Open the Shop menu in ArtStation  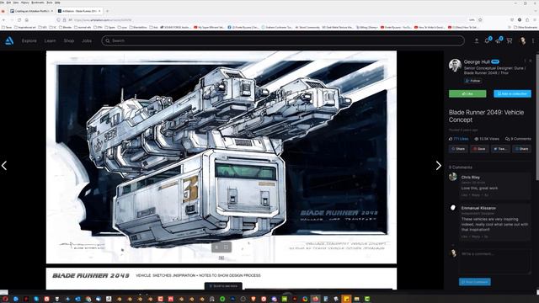pos(69,40)
